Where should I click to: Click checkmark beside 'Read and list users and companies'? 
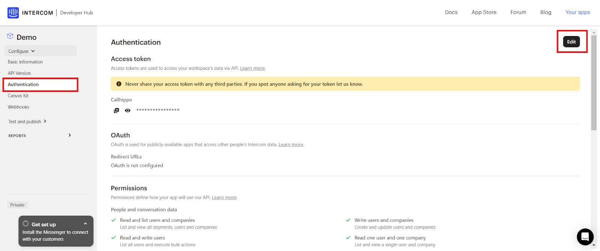(x=114, y=220)
